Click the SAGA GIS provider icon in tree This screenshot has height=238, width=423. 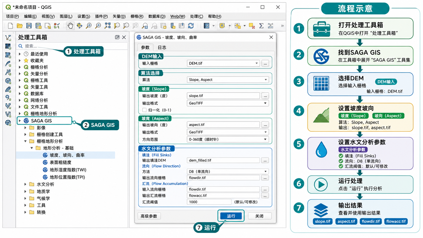[x=26, y=121]
